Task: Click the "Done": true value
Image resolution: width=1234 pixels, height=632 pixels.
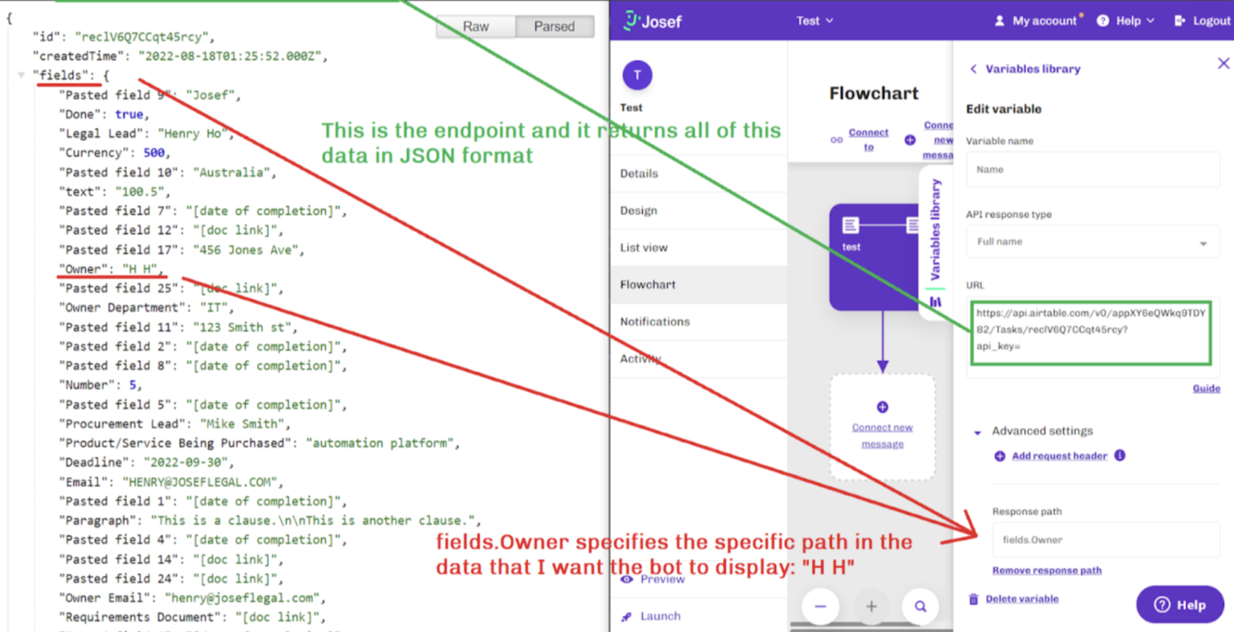Action: click(129, 115)
